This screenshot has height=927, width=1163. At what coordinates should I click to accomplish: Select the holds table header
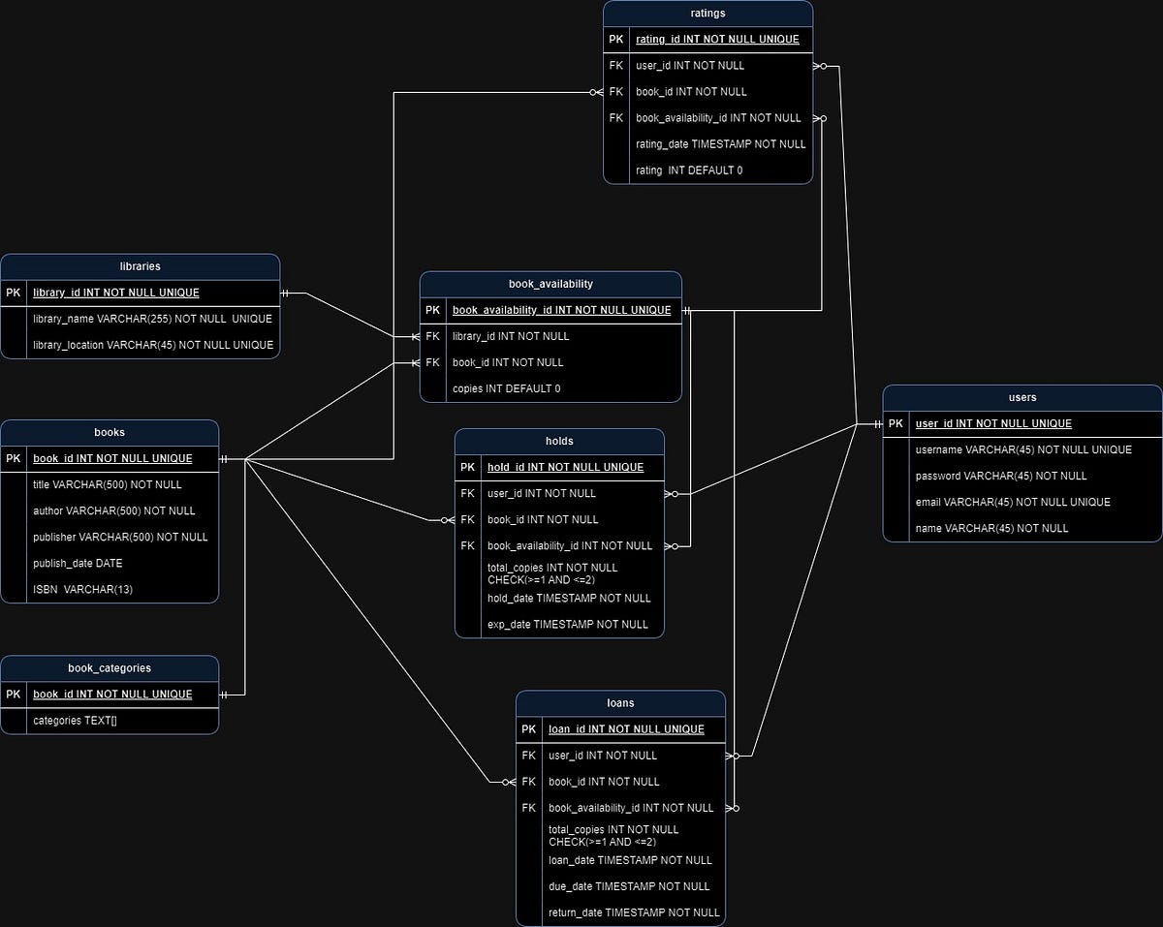click(559, 441)
